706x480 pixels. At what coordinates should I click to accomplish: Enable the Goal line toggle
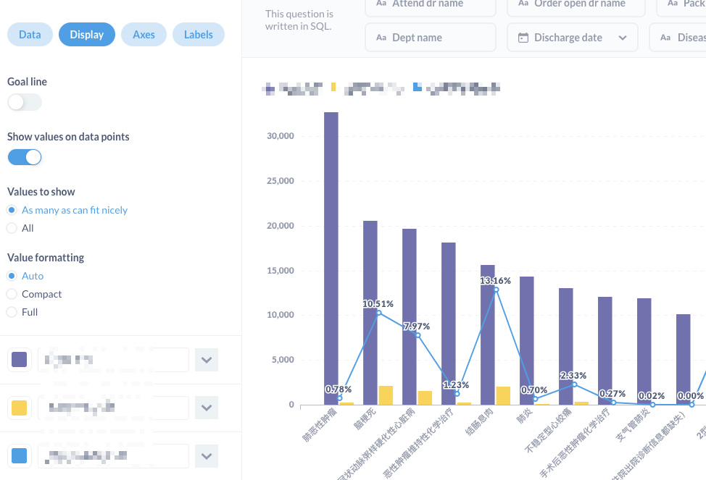pyautogui.click(x=25, y=102)
